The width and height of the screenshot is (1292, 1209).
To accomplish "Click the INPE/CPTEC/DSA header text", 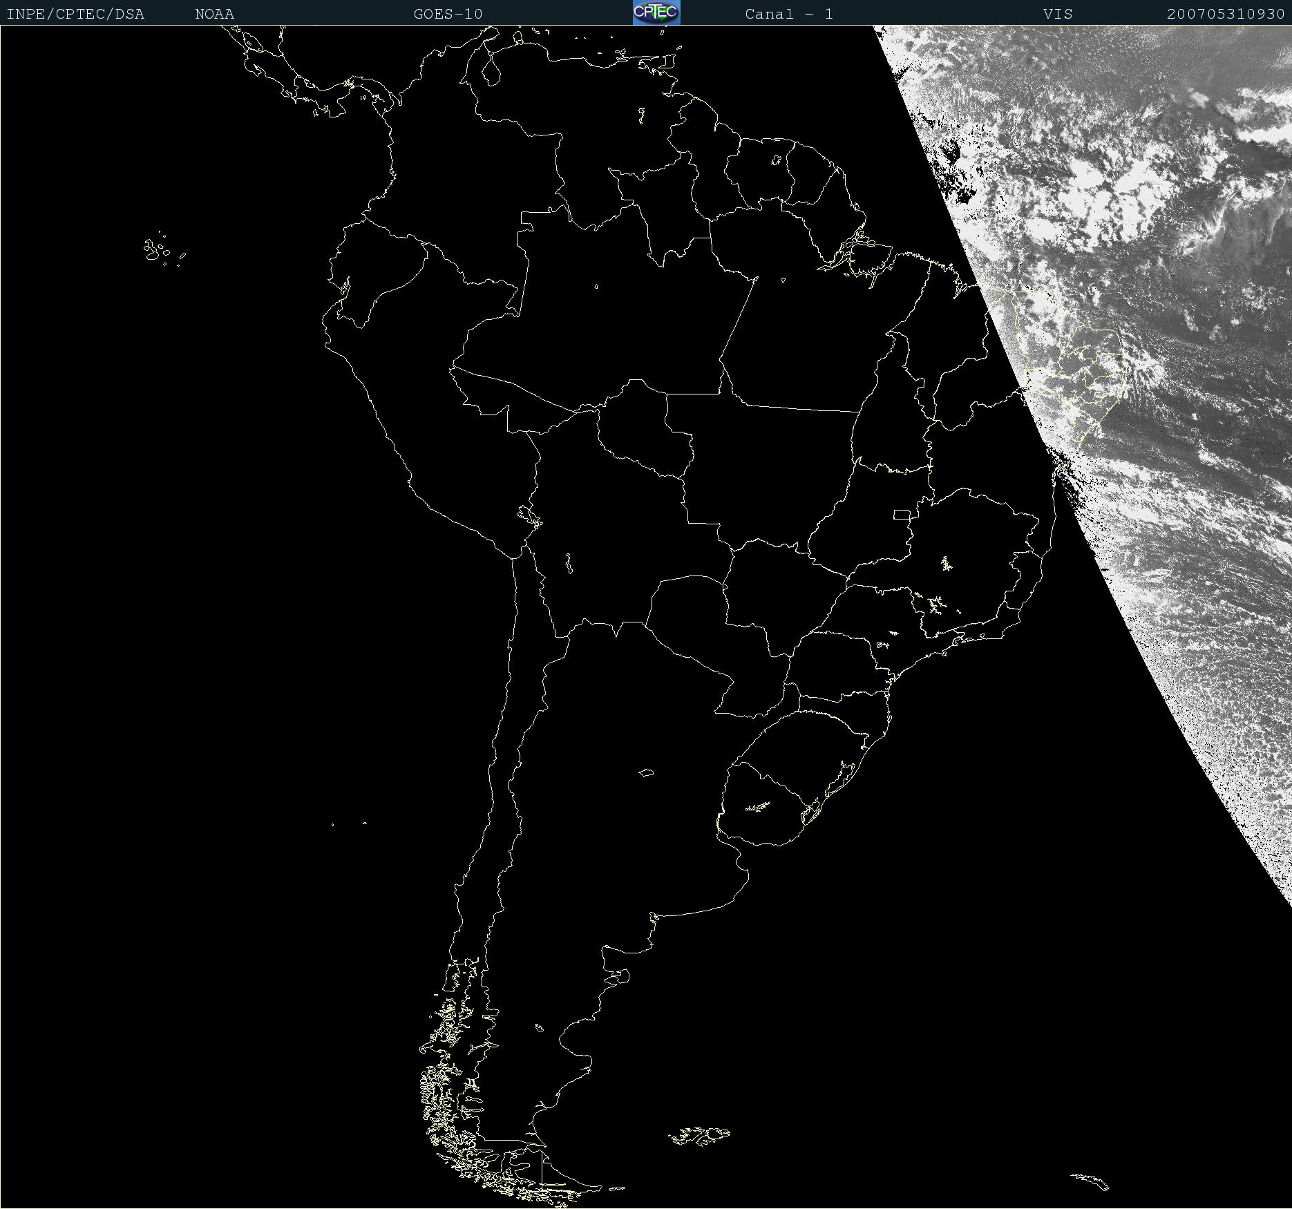I will [x=75, y=14].
